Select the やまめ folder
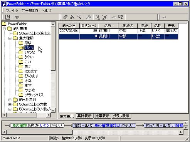 coord(30,90)
